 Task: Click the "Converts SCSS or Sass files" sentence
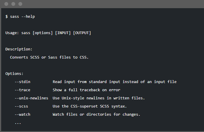(x=49, y=57)
